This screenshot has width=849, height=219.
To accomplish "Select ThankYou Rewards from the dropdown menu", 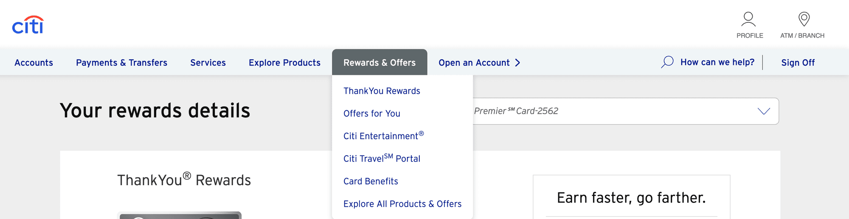I will click(x=382, y=91).
